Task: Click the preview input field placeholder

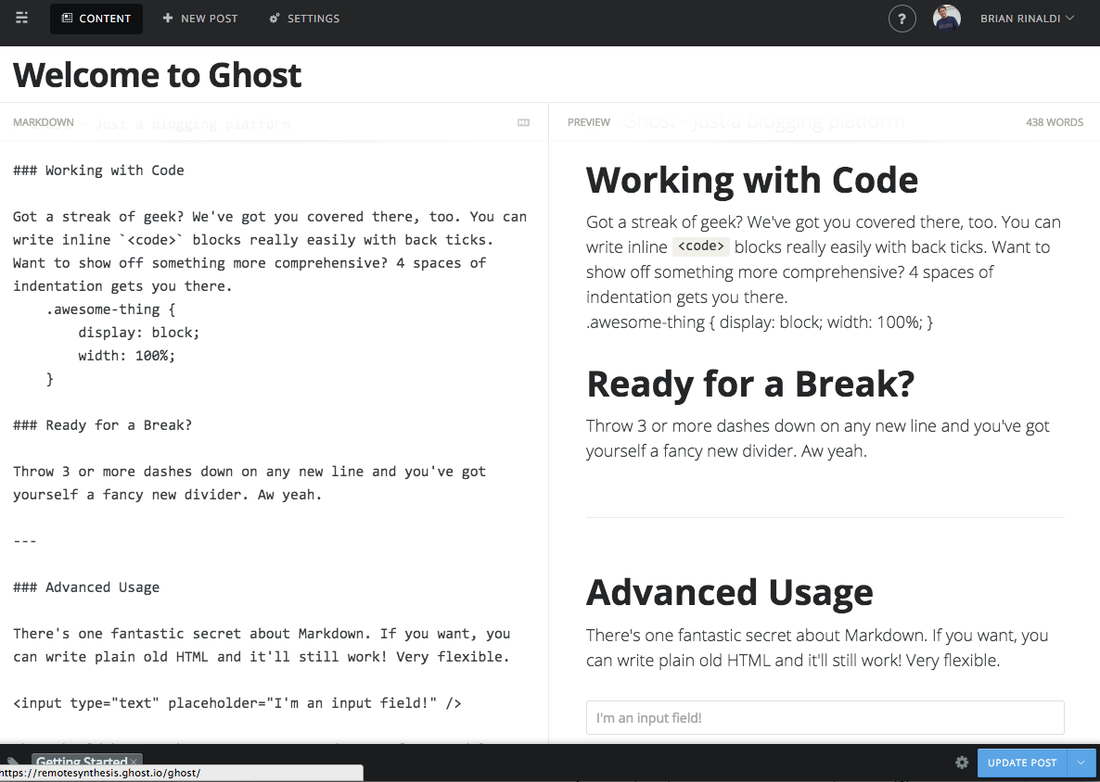Action: (x=825, y=717)
